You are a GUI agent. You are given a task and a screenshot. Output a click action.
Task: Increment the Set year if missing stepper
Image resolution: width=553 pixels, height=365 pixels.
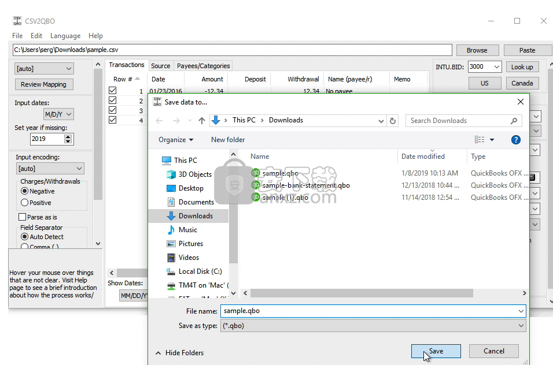(68, 136)
